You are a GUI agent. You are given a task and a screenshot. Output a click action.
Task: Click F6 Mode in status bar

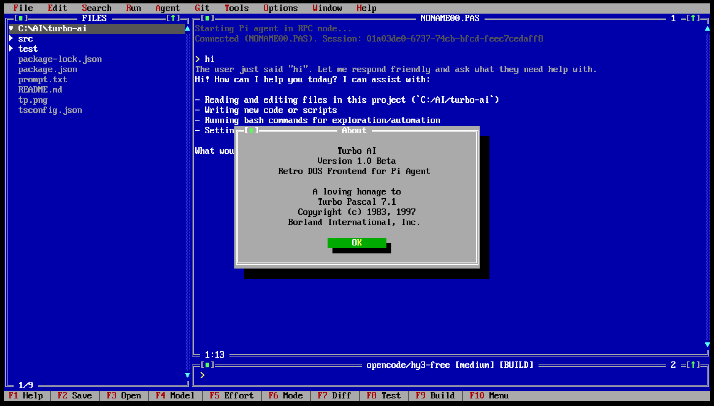pyautogui.click(x=286, y=395)
